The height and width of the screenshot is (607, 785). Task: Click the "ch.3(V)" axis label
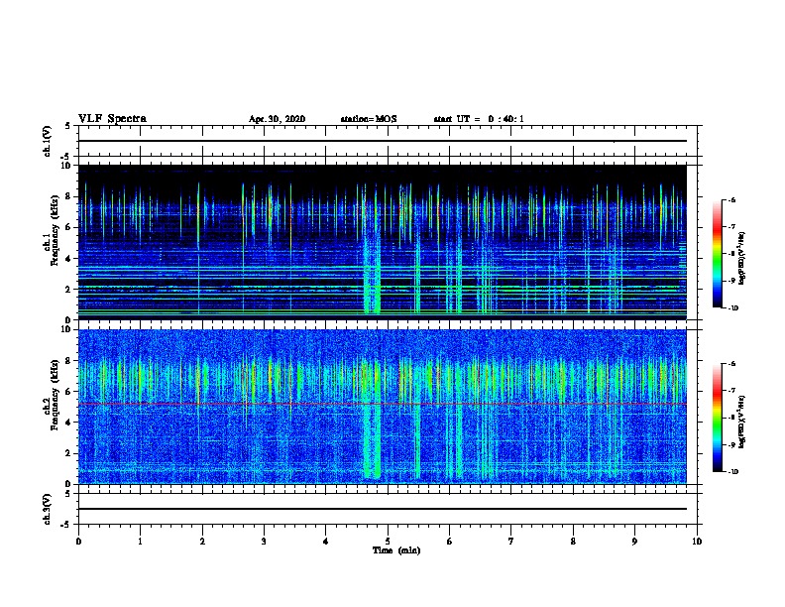[47, 509]
